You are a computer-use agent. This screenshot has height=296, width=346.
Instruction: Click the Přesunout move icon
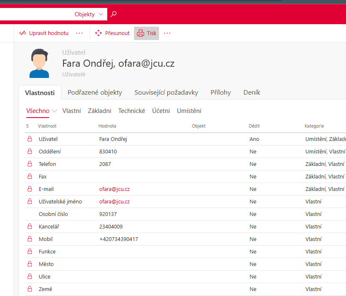(98, 33)
